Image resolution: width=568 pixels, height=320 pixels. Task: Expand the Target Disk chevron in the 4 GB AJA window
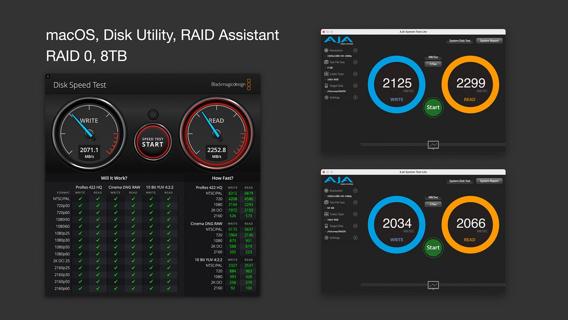tap(355, 86)
